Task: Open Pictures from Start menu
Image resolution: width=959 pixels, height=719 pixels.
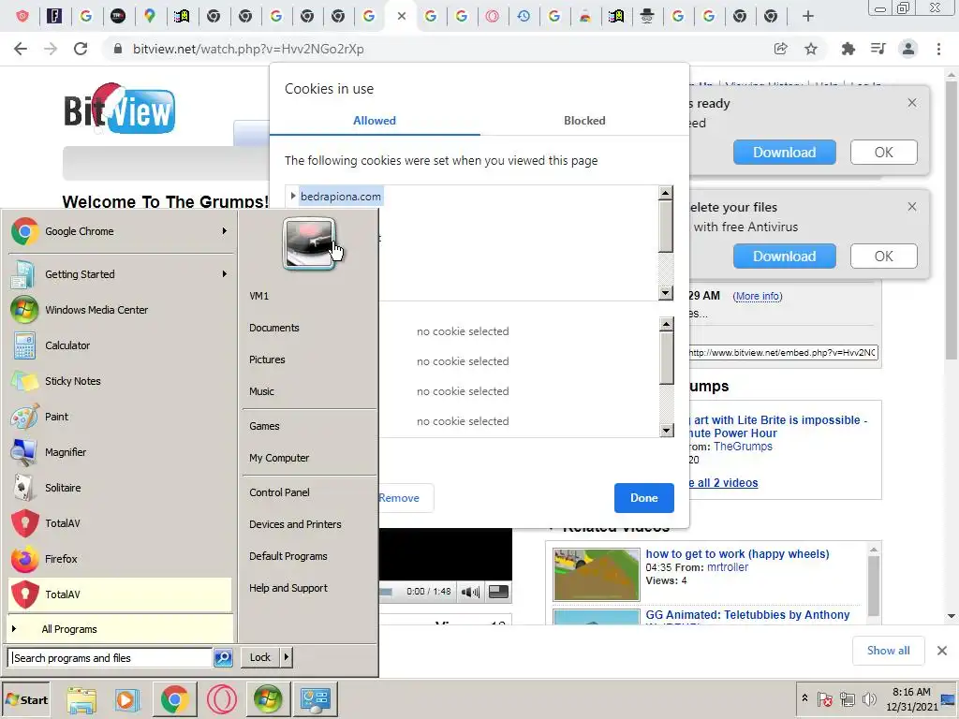Action: point(267,359)
